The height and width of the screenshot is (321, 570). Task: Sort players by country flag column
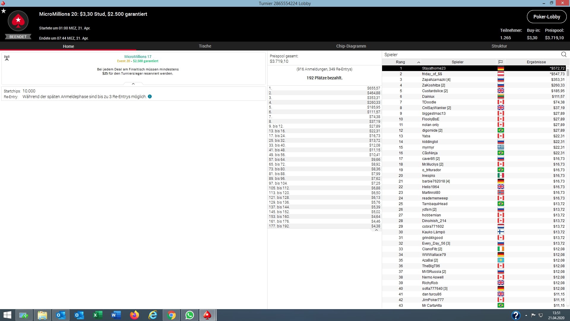point(501,62)
